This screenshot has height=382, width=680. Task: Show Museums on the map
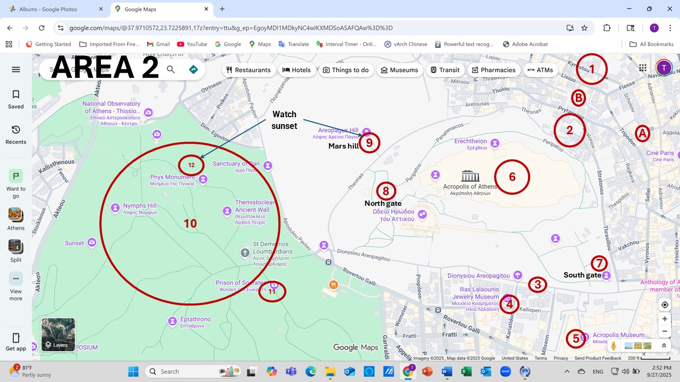pos(400,70)
